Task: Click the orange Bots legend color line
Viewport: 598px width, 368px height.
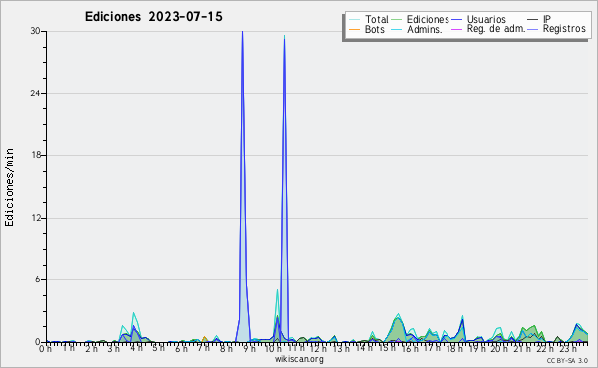Action: pos(354,29)
